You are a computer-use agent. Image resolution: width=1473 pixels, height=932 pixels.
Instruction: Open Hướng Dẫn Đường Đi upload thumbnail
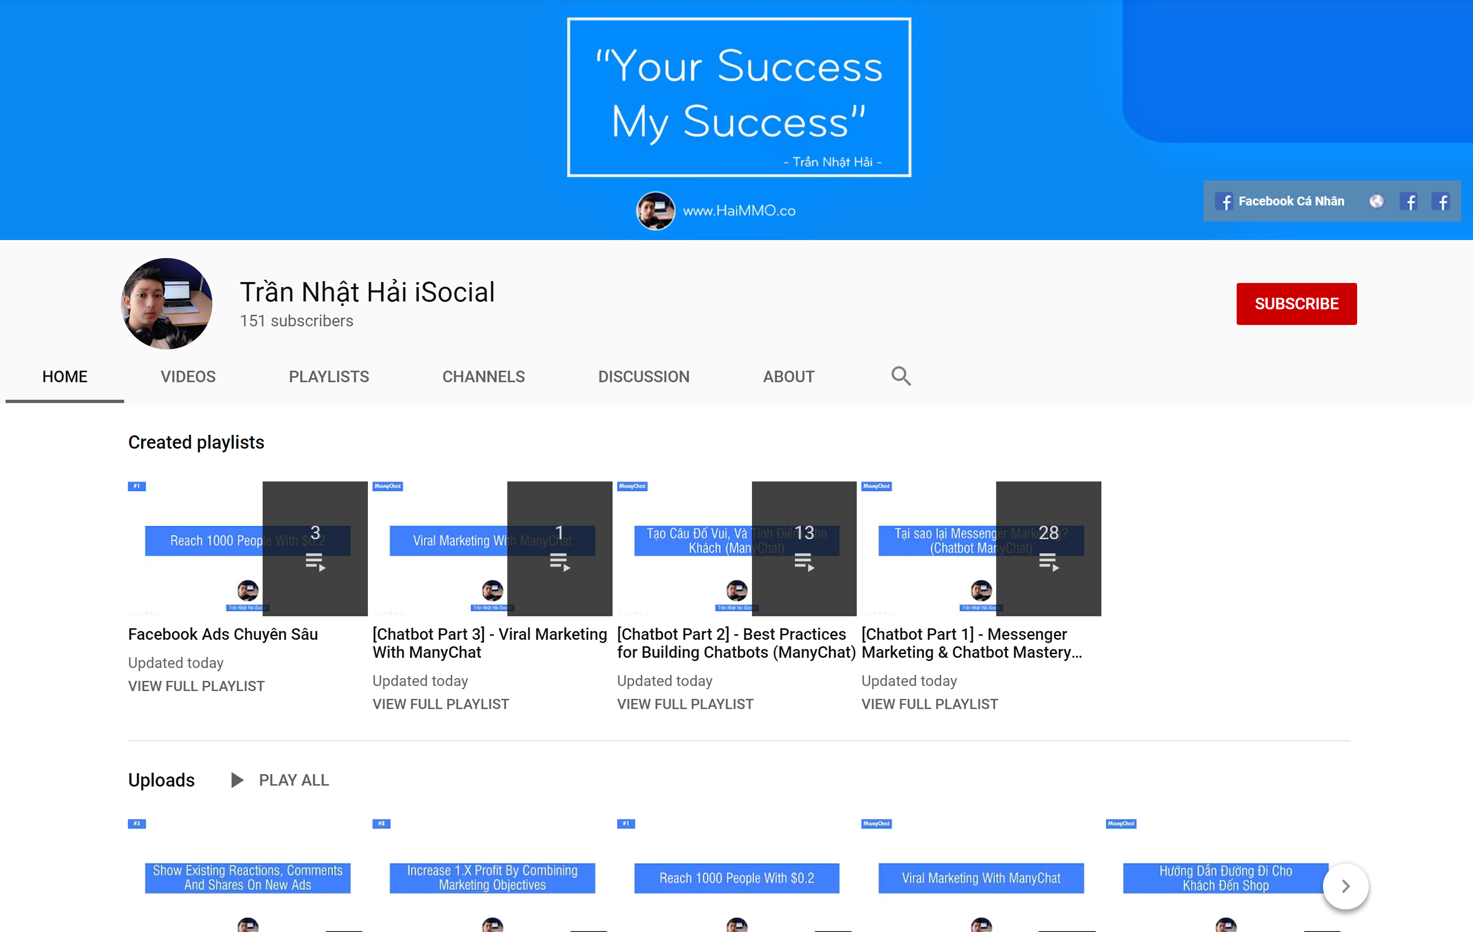coord(1226,875)
